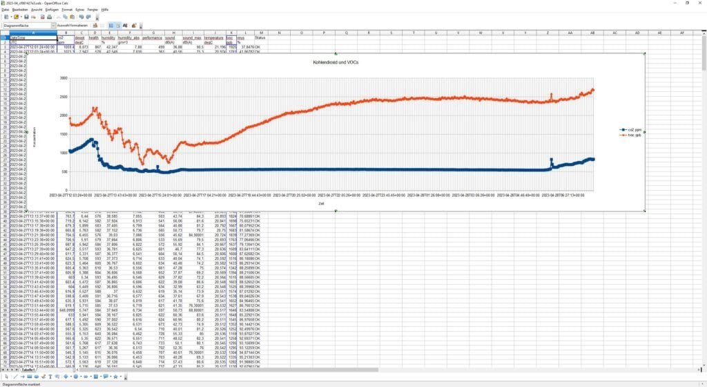Click column header K
This screenshot has width=707, height=387.
coord(231,33)
